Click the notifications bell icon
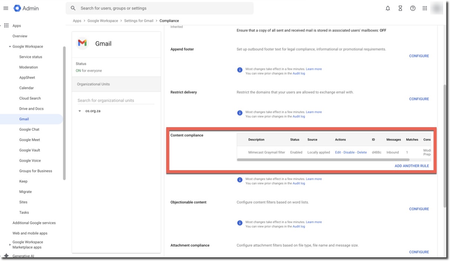This screenshot has height=261, width=450. (388, 8)
